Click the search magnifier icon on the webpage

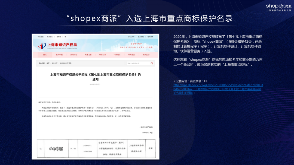tap(152, 63)
